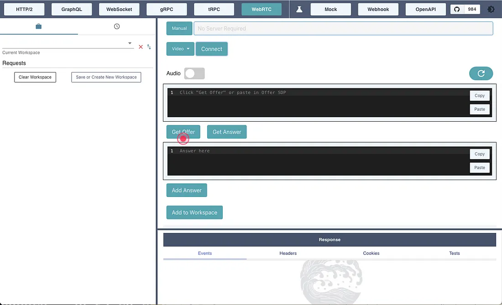Open the GitHub repository icon
502x305 pixels.
(457, 9)
